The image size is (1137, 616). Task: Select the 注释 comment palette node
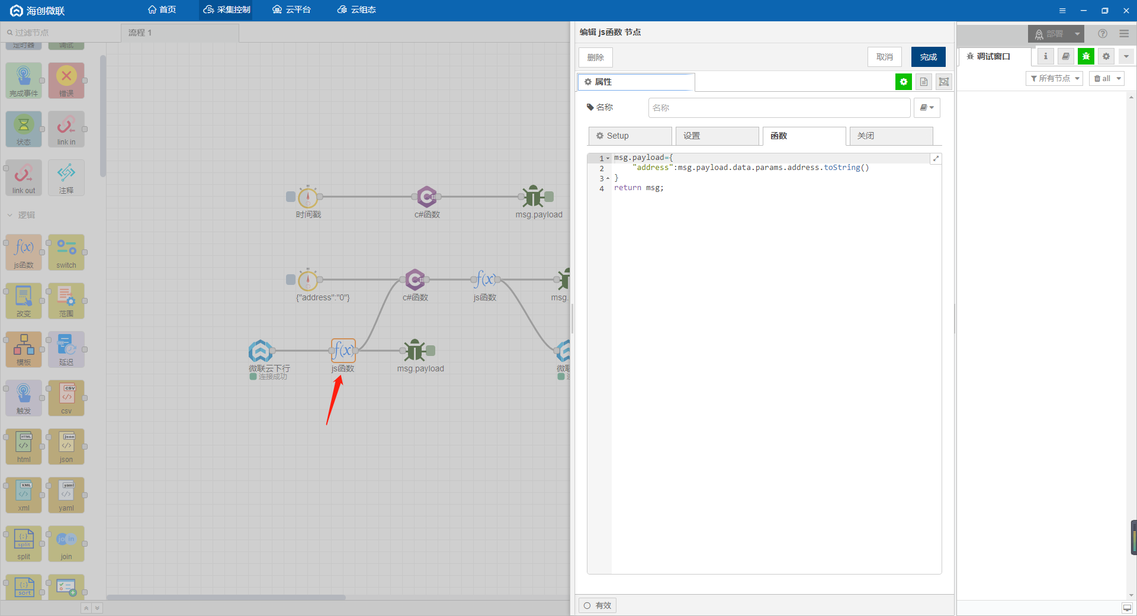pos(66,178)
